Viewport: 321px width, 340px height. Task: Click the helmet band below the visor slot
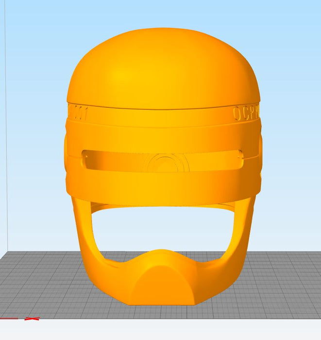click(163, 185)
